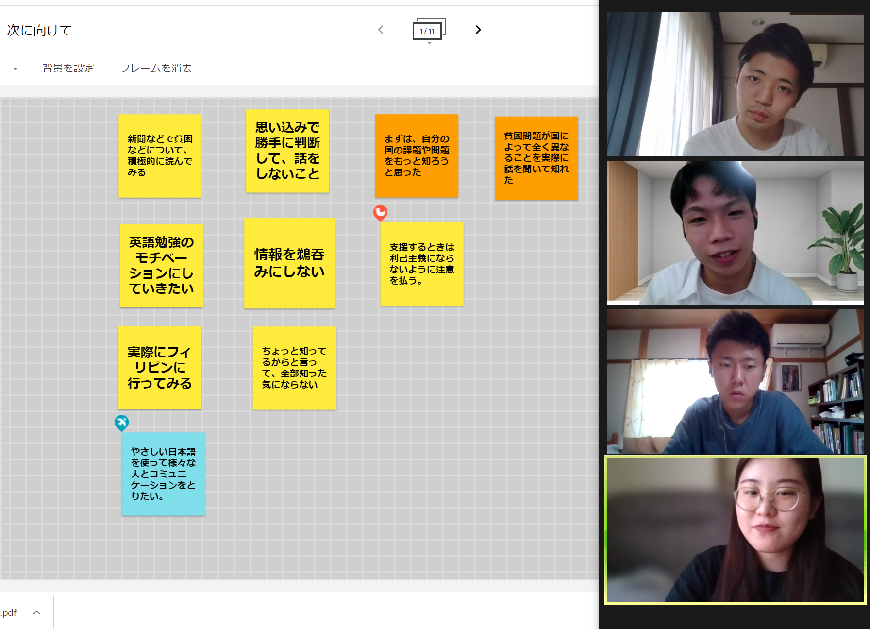Select highlighted participant video with glasses
The height and width of the screenshot is (629, 870).
click(x=736, y=530)
